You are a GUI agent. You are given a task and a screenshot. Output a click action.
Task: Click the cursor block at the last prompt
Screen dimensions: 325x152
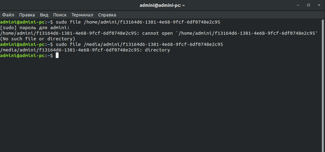point(57,56)
